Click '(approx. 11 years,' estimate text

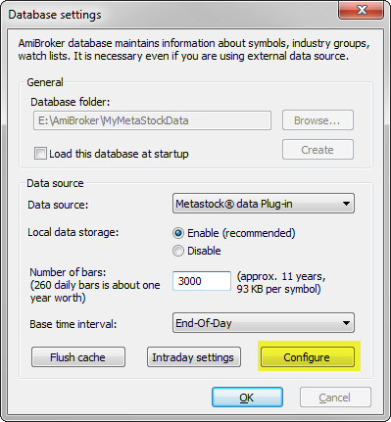tap(281, 276)
